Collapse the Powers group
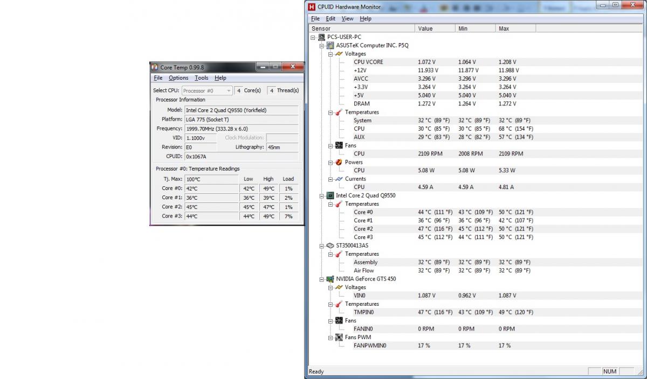Screen dimensions: 647x379 click(331, 162)
